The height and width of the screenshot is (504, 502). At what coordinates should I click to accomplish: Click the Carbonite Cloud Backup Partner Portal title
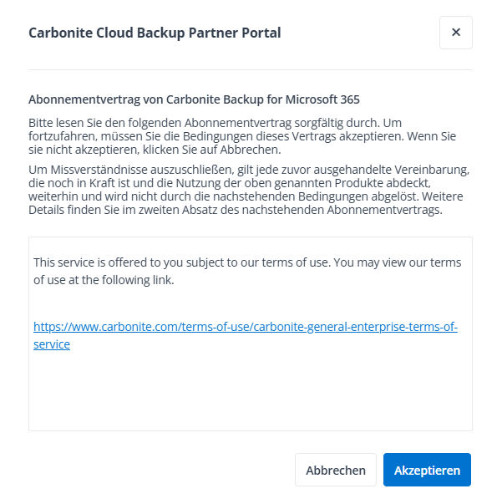pyautogui.click(x=155, y=33)
